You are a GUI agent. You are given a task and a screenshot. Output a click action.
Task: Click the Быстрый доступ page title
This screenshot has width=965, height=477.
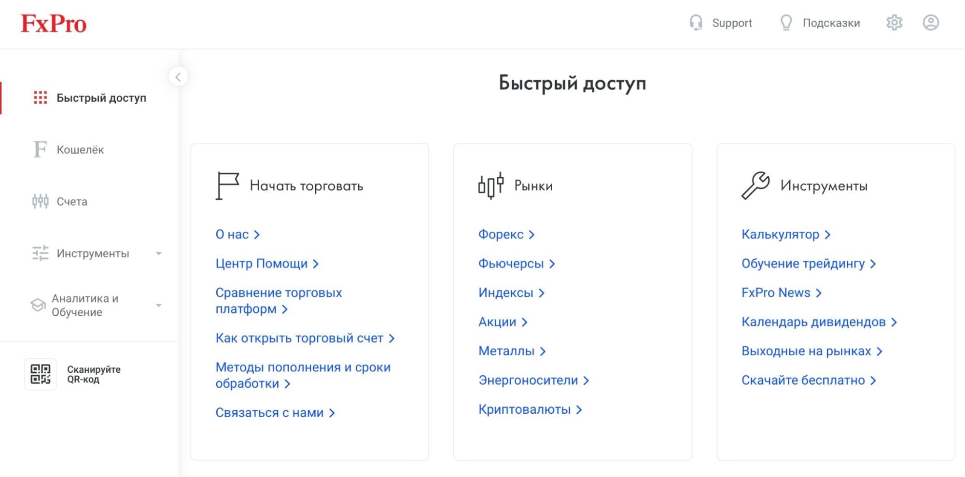click(572, 83)
